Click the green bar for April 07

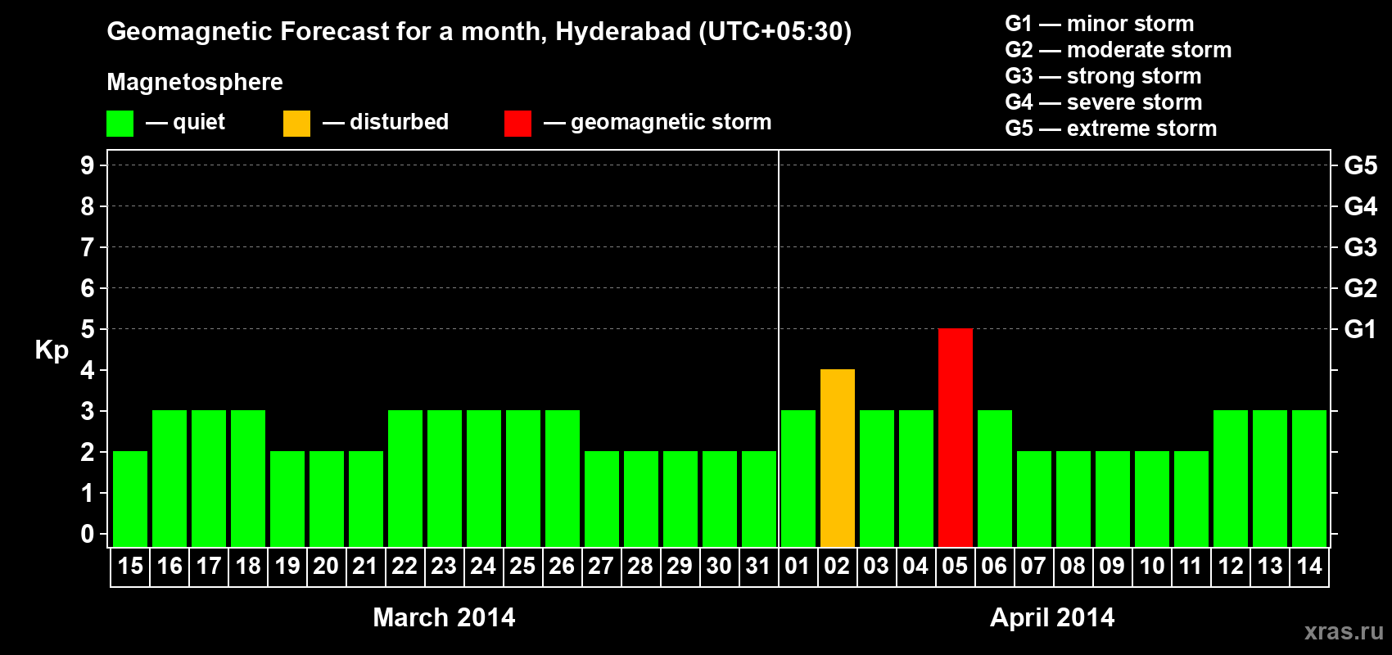(1034, 499)
